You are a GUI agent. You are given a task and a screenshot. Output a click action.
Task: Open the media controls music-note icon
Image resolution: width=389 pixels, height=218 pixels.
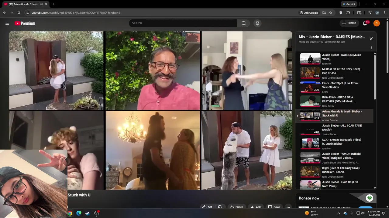pos(370,13)
